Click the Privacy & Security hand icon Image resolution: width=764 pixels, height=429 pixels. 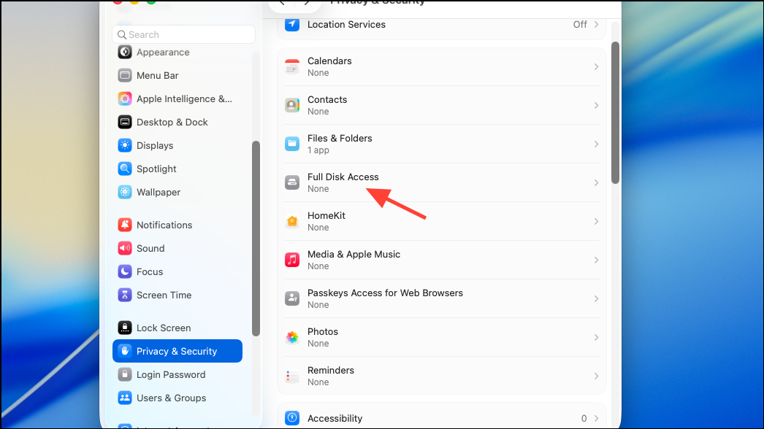125,351
